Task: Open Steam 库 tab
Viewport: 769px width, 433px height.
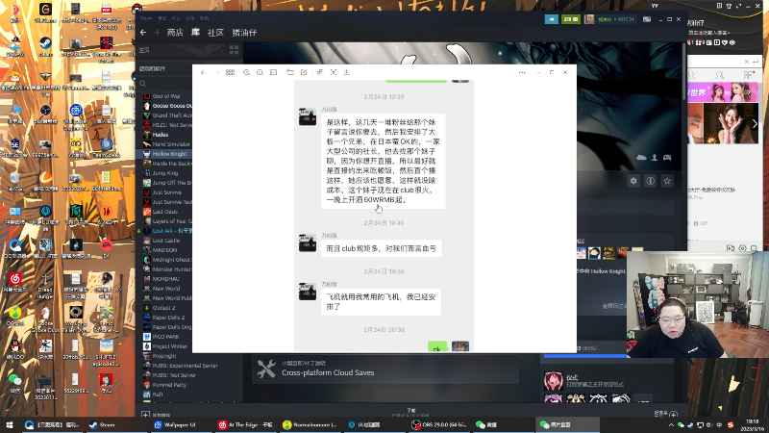Action: pos(196,33)
